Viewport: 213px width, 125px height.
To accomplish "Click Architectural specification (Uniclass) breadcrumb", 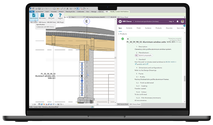I will tap(147, 21).
